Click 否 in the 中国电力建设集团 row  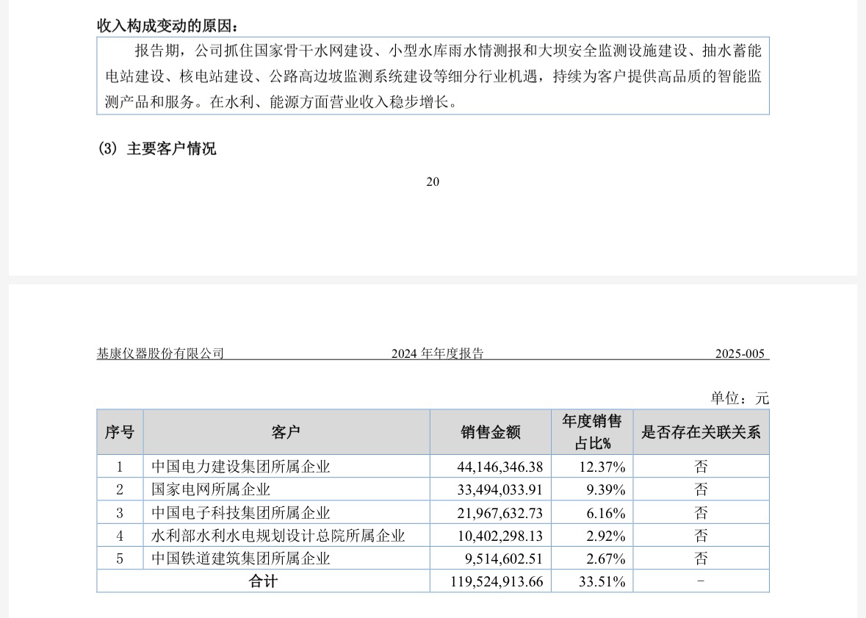(x=701, y=467)
